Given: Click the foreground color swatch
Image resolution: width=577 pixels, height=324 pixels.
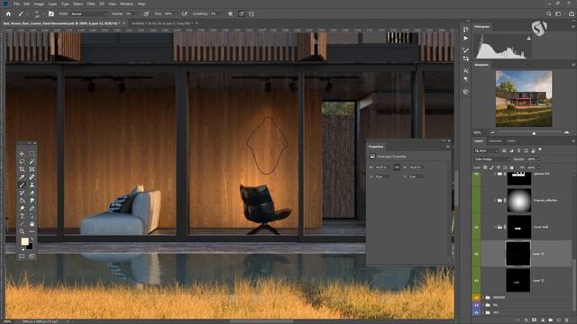Looking at the screenshot, I should coord(24,241).
